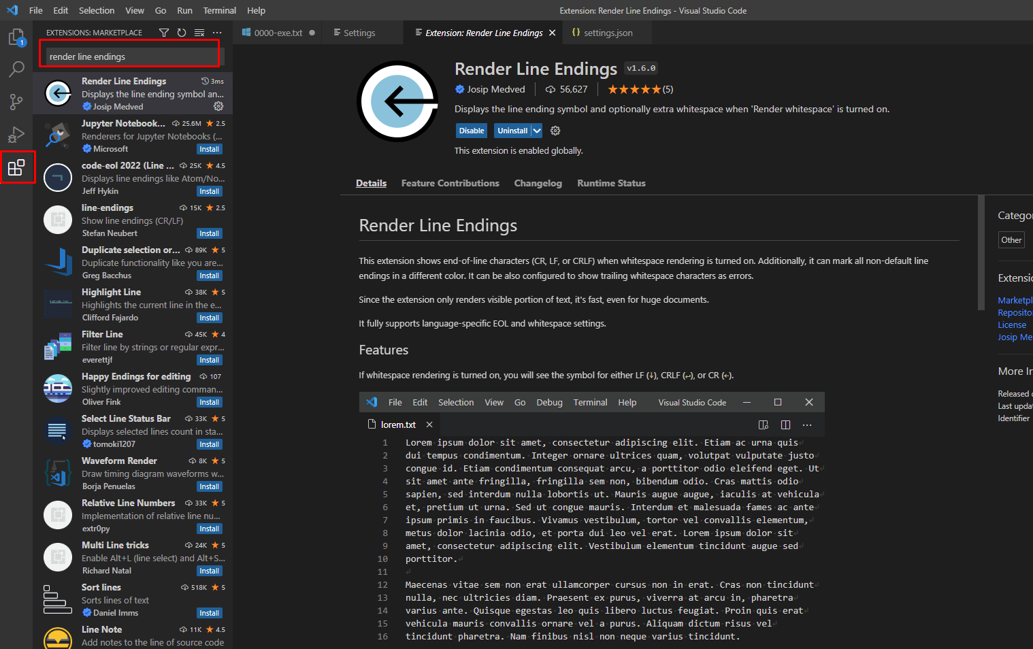Viewport: 1033px width, 649px height.
Task: Select the Line Note extension entry
Action: point(133,635)
